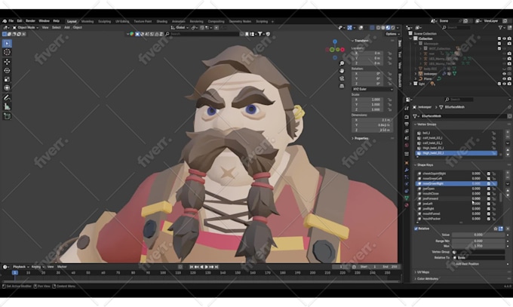Screen dimensions: 513x307
Task: Click the viewport pan hand icon
Action: tap(342, 71)
